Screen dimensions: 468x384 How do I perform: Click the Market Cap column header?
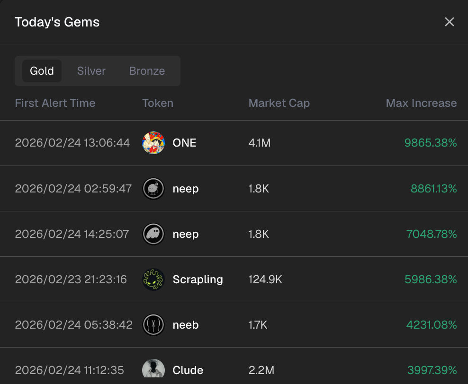coord(279,103)
